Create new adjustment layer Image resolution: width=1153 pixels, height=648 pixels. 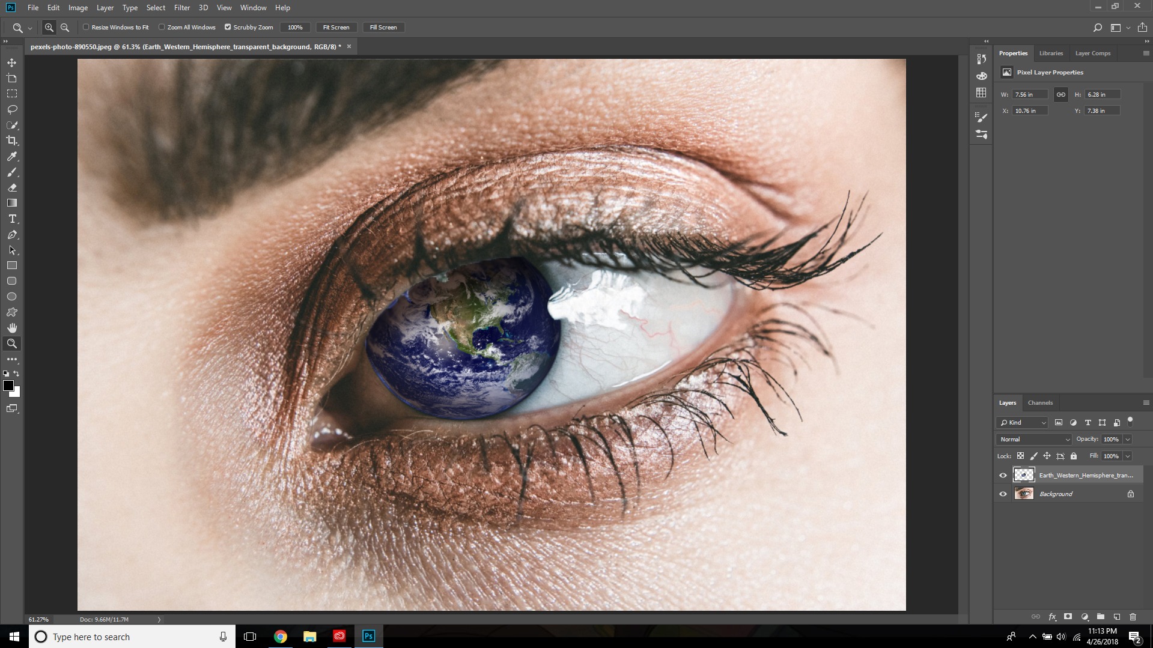[x=1085, y=617]
